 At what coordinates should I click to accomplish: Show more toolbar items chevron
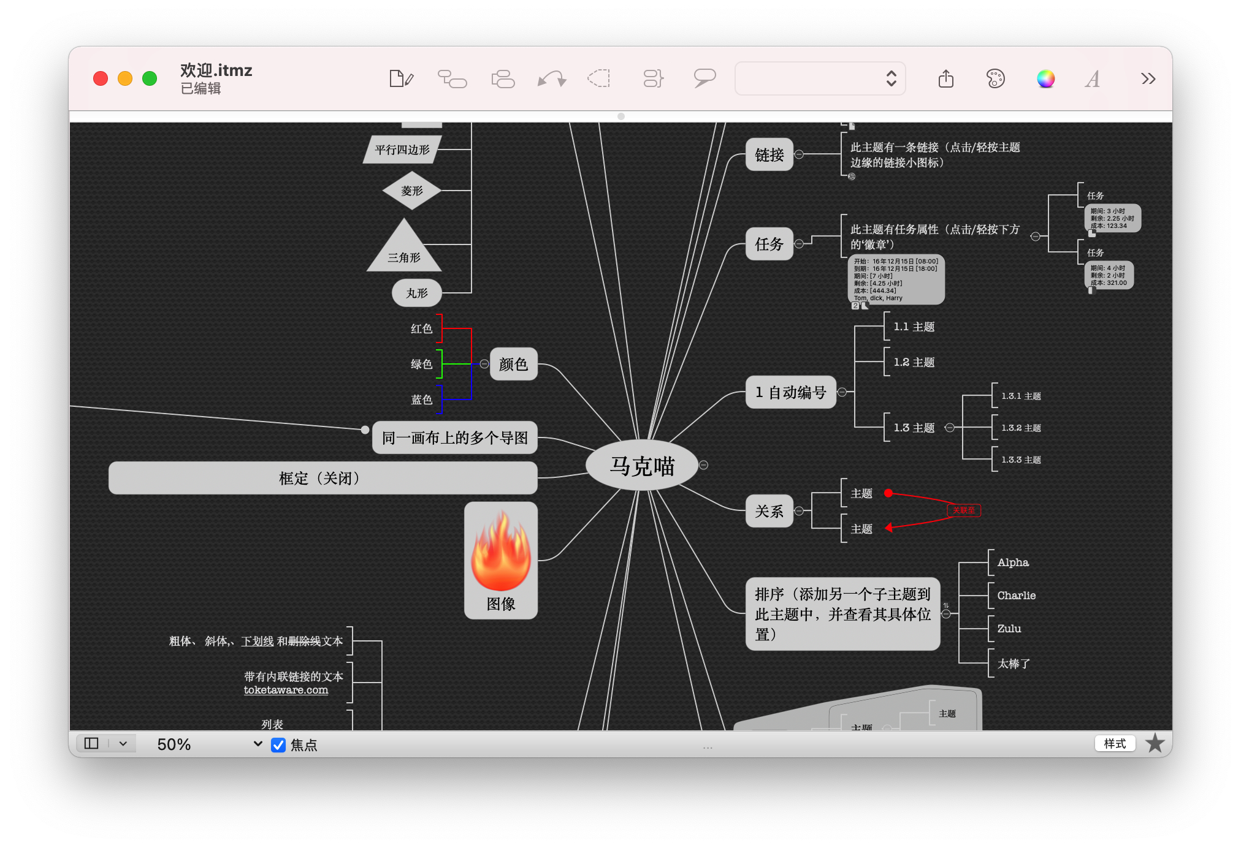(1148, 78)
